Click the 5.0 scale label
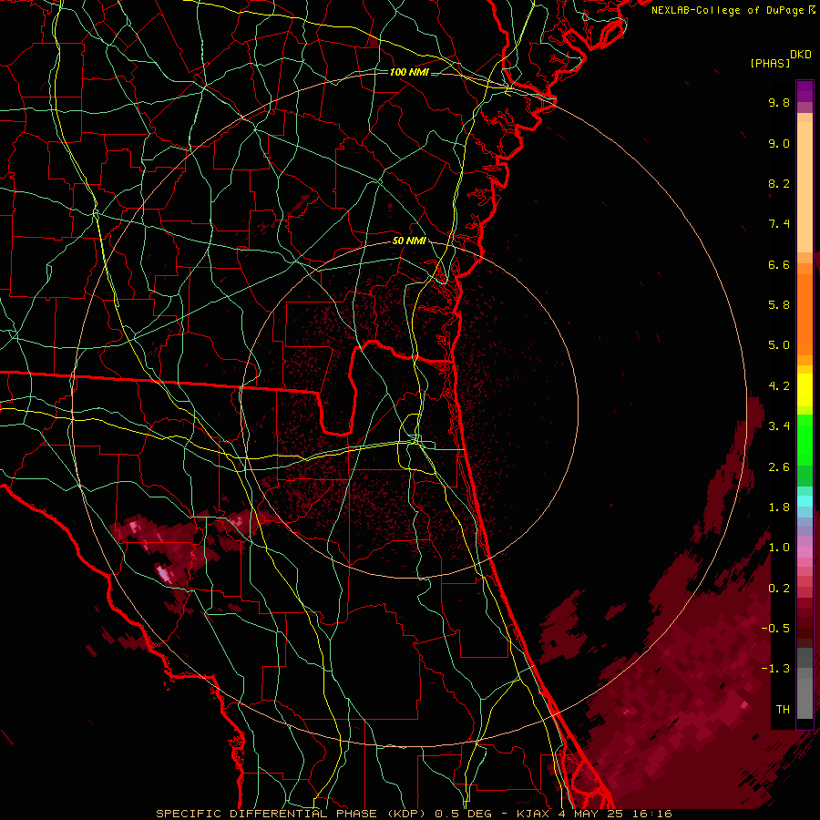This screenshot has height=820, width=820. coord(779,345)
